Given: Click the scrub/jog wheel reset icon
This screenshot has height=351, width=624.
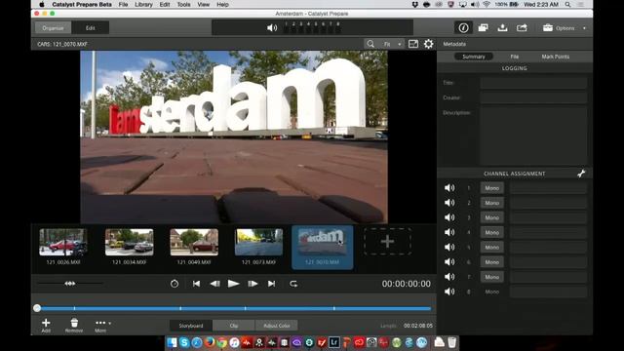Looking at the screenshot, I should pyautogui.click(x=175, y=284).
